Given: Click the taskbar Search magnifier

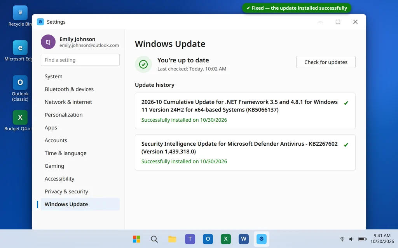Looking at the screenshot, I should pos(154,239).
